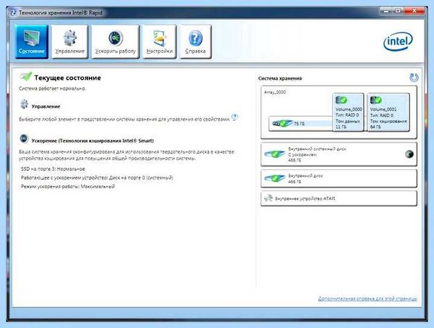Click the SSD на порте 3 status line

pos(53,169)
